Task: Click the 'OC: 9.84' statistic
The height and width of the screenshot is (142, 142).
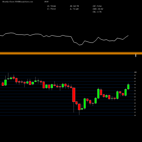Action: 97,6
